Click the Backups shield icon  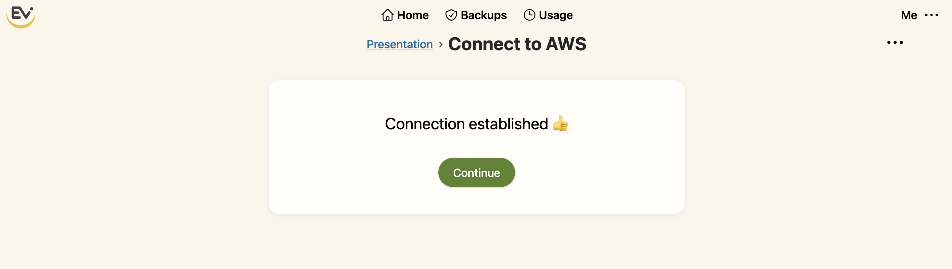point(451,15)
